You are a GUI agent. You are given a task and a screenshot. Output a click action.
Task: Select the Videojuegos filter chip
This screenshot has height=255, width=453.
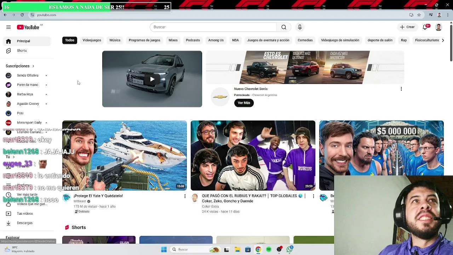[92, 40]
